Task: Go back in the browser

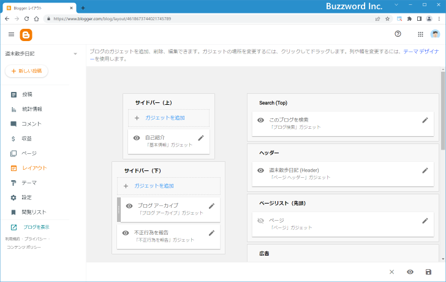Action: tap(7, 19)
